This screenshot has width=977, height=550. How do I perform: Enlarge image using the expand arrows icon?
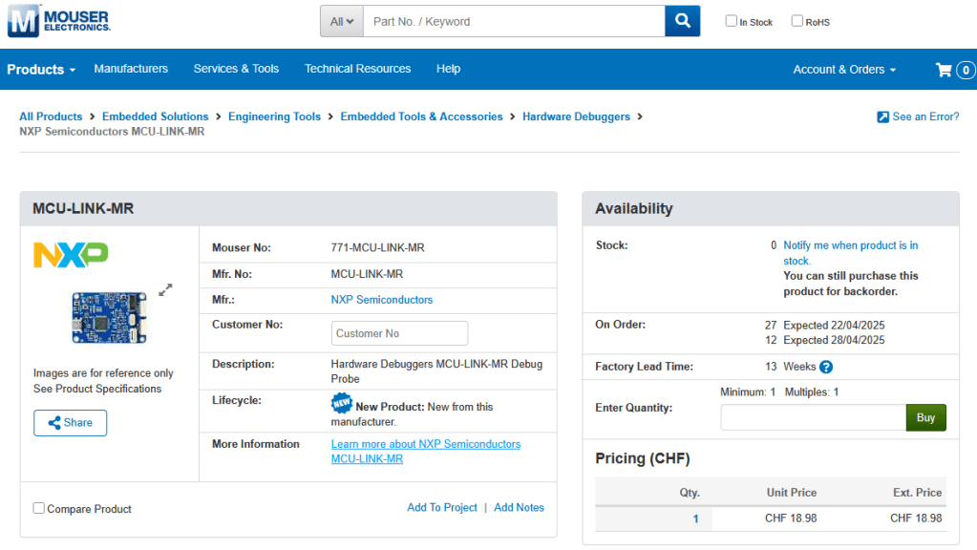pos(165,289)
